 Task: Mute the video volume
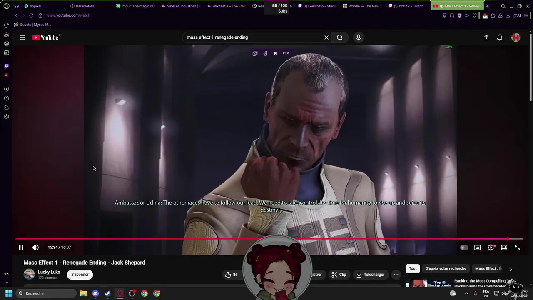35,247
